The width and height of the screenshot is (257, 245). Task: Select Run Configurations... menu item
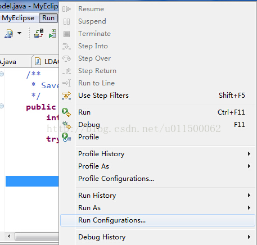[x=157, y=220]
